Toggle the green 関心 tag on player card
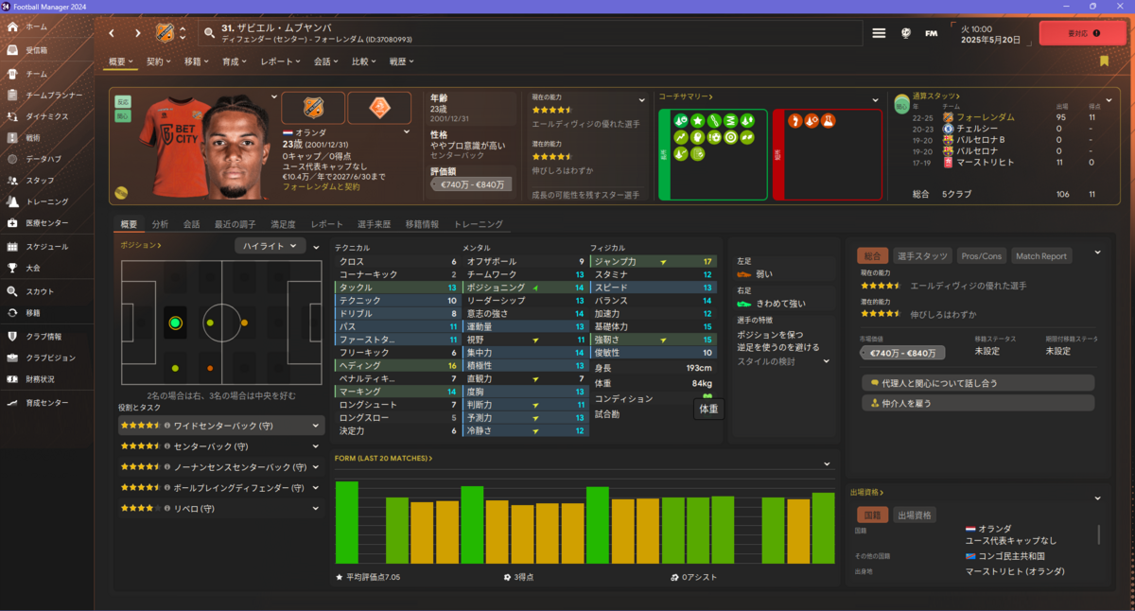 (123, 115)
